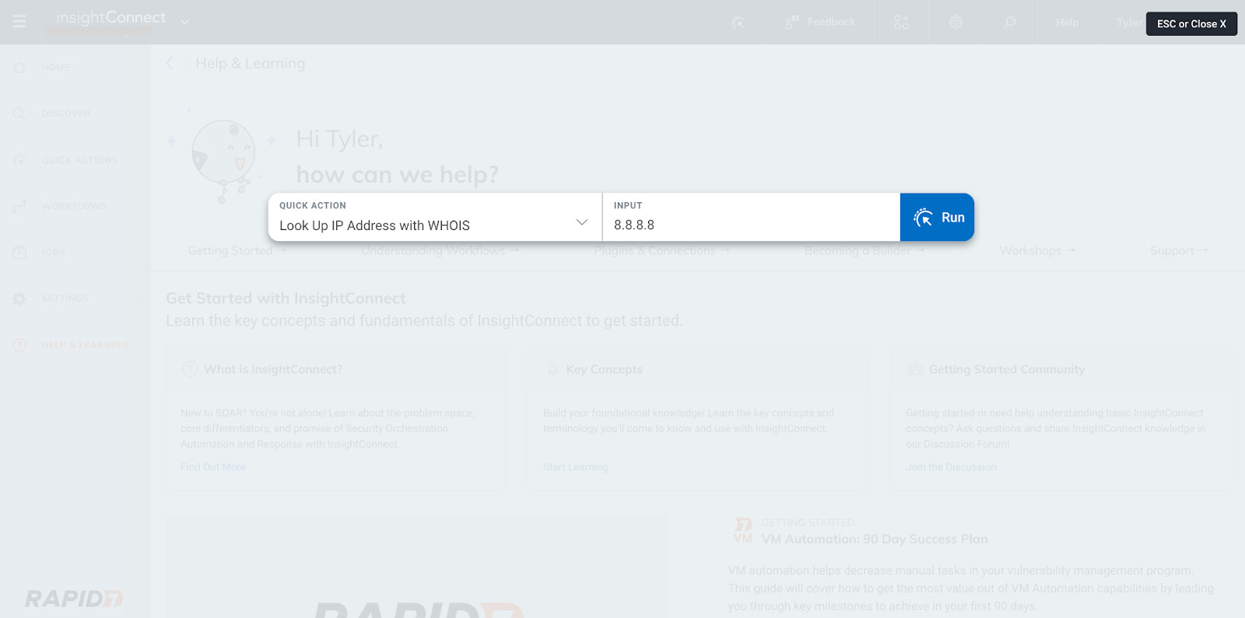Click the back arrow beside Help & Learning
The height and width of the screenshot is (618, 1245).
(170, 63)
